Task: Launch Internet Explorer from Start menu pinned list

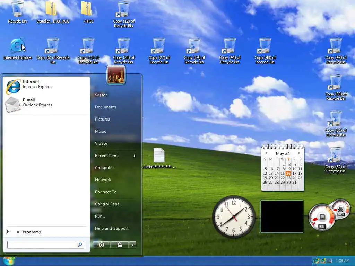Action: pyautogui.click(x=46, y=86)
